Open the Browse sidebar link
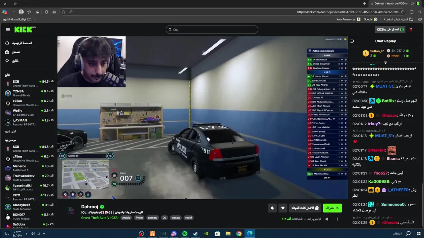This screenshot has width=424, height=238. pos(13,52)
